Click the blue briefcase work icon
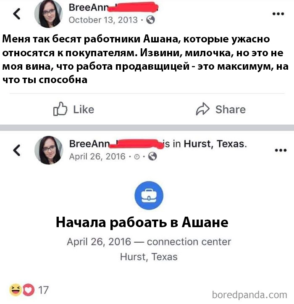Screen dimensions: 294x304 (149, 195)
